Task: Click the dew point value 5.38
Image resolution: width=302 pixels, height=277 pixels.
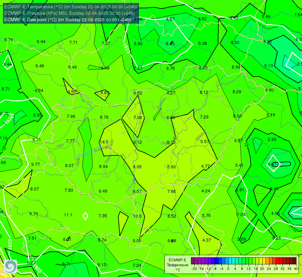Action: tap(203, 43)
